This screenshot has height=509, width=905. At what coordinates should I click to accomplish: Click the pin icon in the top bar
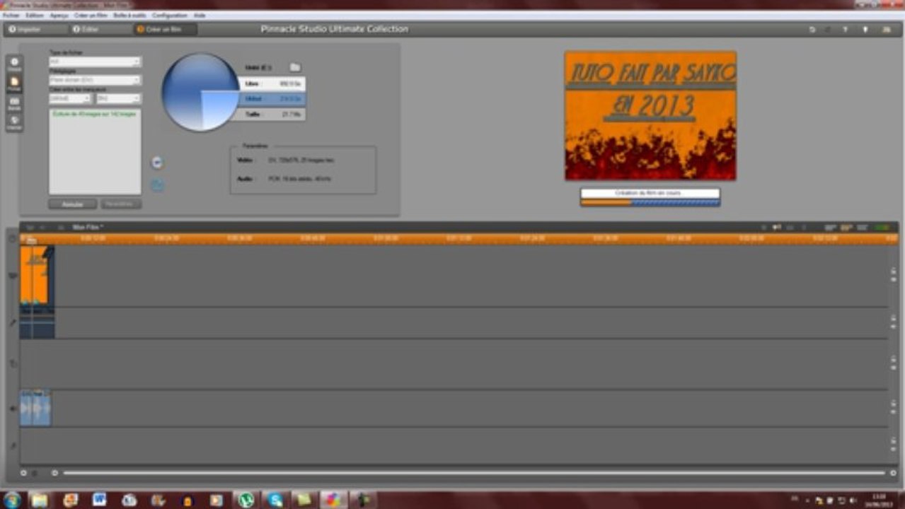pos(865,30)
